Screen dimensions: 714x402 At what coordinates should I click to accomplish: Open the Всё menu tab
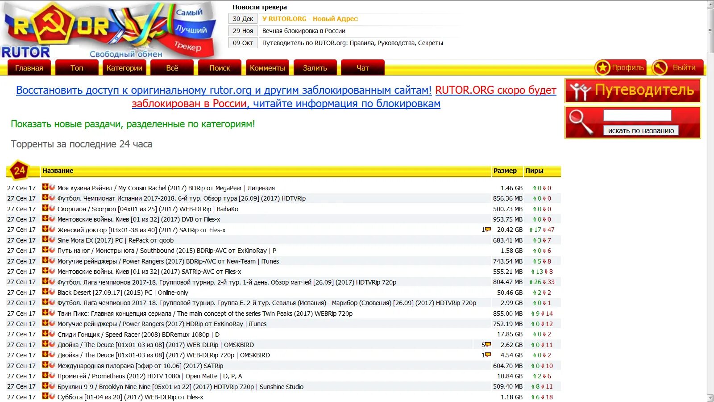point(172,68)
